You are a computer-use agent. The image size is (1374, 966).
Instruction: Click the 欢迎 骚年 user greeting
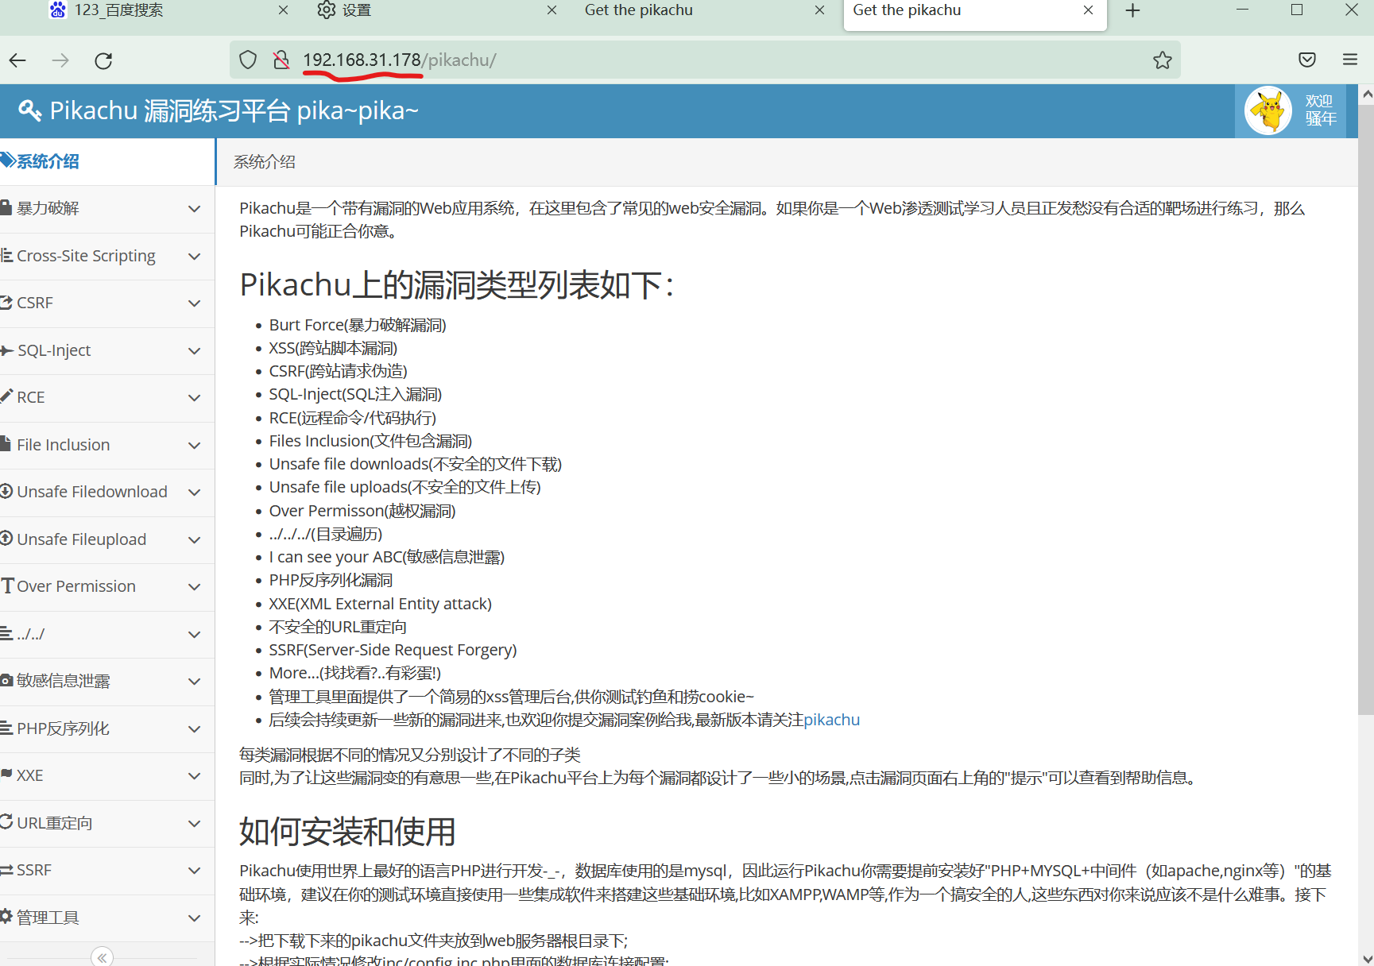[x=1320, y=110]
